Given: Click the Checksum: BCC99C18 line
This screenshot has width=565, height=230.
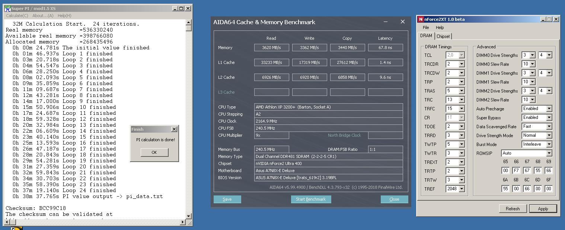Looking at the screenshot, I should pyautogui.click(x=36, y=208).
